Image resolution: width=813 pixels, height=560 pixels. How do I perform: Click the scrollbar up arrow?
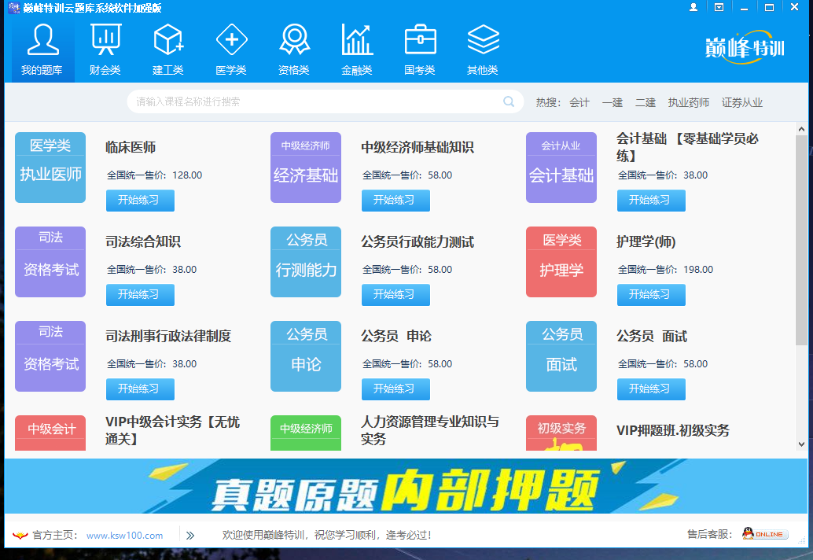pos(801,128)
